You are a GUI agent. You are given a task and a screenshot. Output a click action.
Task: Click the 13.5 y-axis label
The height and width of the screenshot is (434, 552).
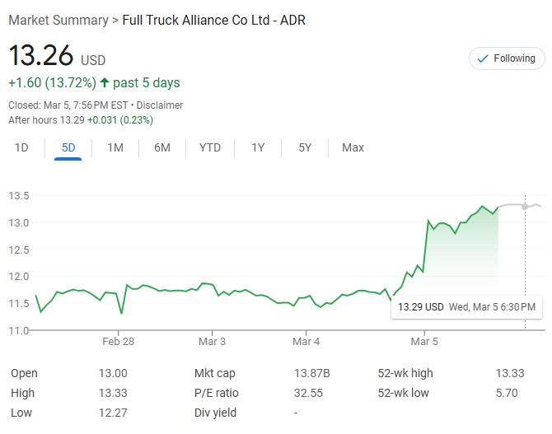click(19, 196)
